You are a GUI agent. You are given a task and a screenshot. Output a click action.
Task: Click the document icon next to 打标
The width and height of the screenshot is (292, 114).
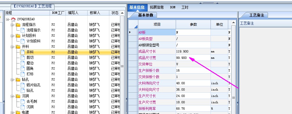coord(23,74)
